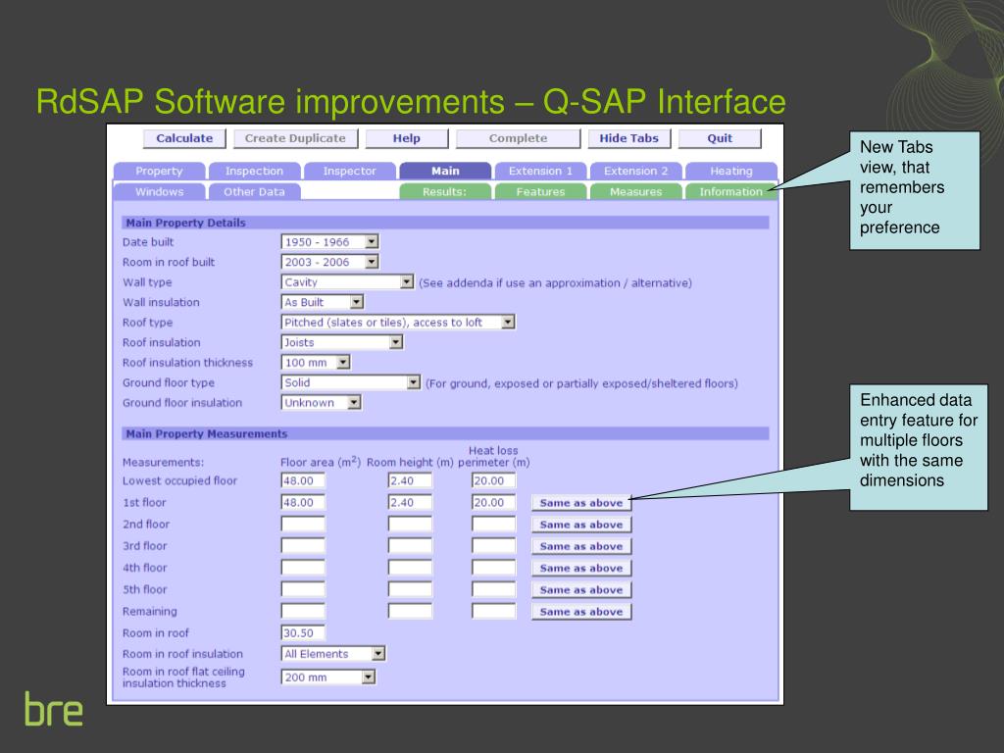Open the Extension 2 tab

[x=635, y=171]
